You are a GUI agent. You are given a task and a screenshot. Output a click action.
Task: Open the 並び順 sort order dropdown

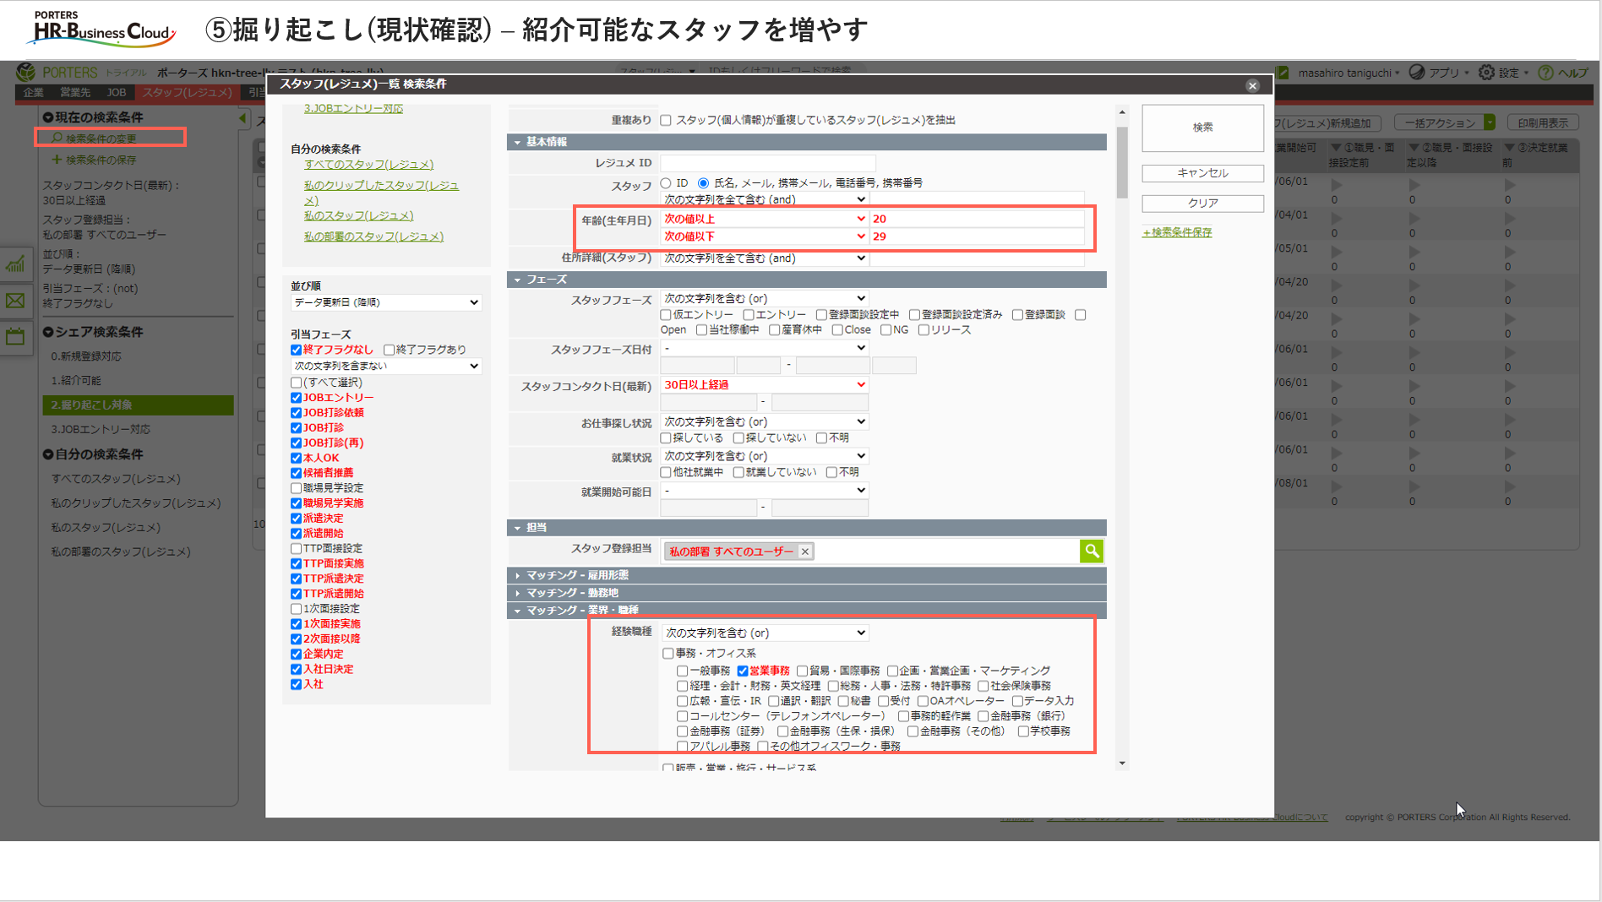click(385, 302)
